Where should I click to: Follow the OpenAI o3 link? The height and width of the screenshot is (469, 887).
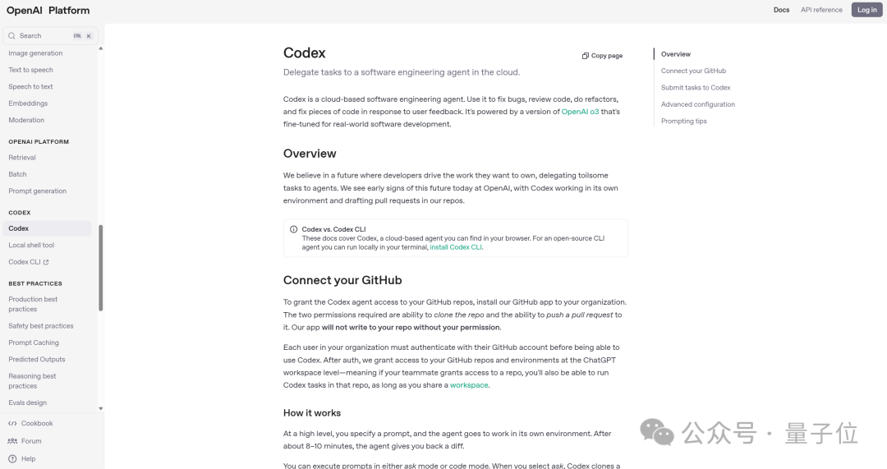[580, 112]
